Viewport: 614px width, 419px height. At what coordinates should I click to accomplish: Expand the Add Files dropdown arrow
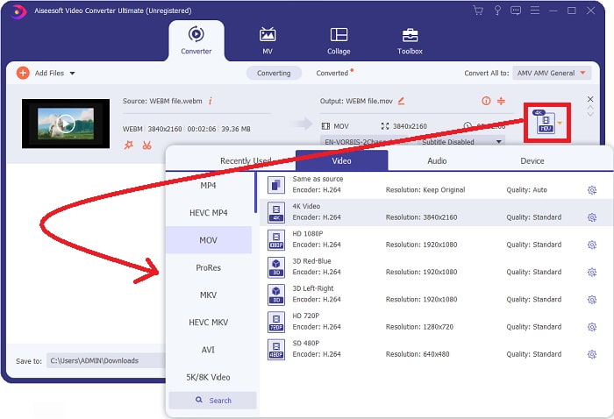point(73,73)
